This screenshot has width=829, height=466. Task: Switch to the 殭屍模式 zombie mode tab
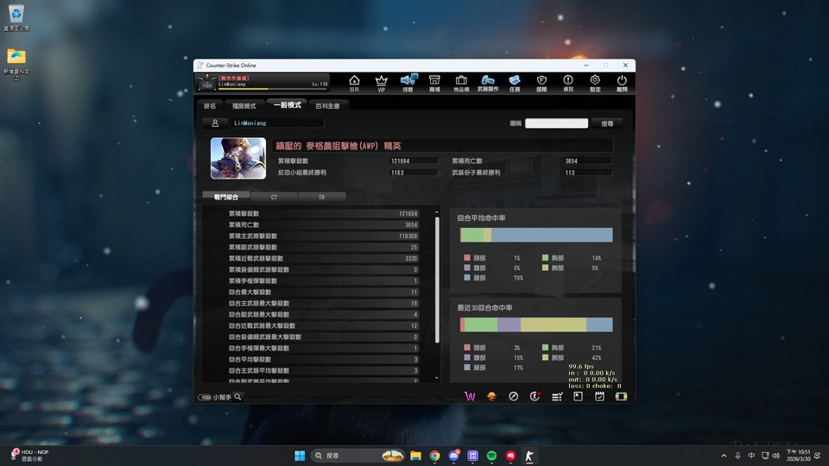tap(244, 106)
